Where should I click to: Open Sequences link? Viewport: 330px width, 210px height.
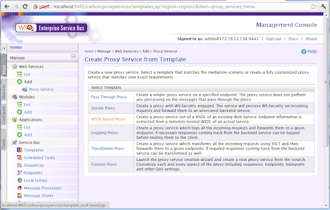[34, 165]
